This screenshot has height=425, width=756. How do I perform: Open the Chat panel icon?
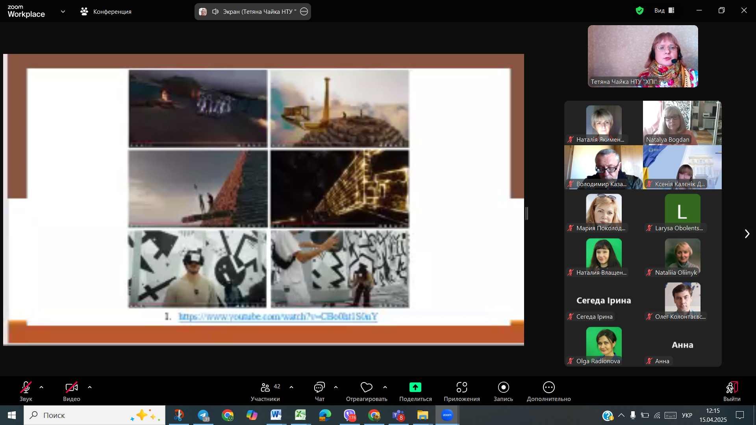(319, 388)
